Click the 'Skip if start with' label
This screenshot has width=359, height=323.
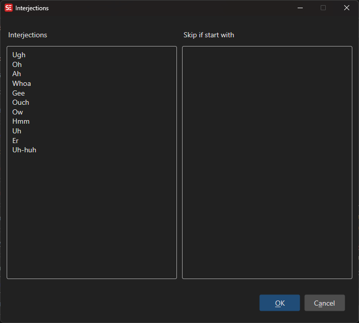(209, 35)
